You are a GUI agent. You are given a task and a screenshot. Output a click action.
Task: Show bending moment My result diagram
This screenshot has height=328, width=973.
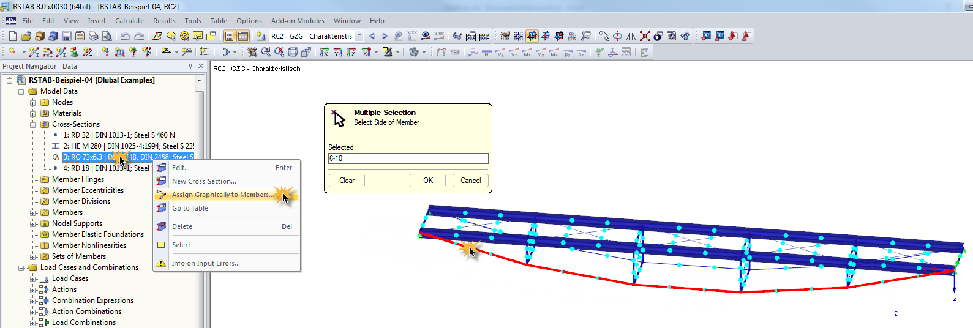tap(541, 52)
